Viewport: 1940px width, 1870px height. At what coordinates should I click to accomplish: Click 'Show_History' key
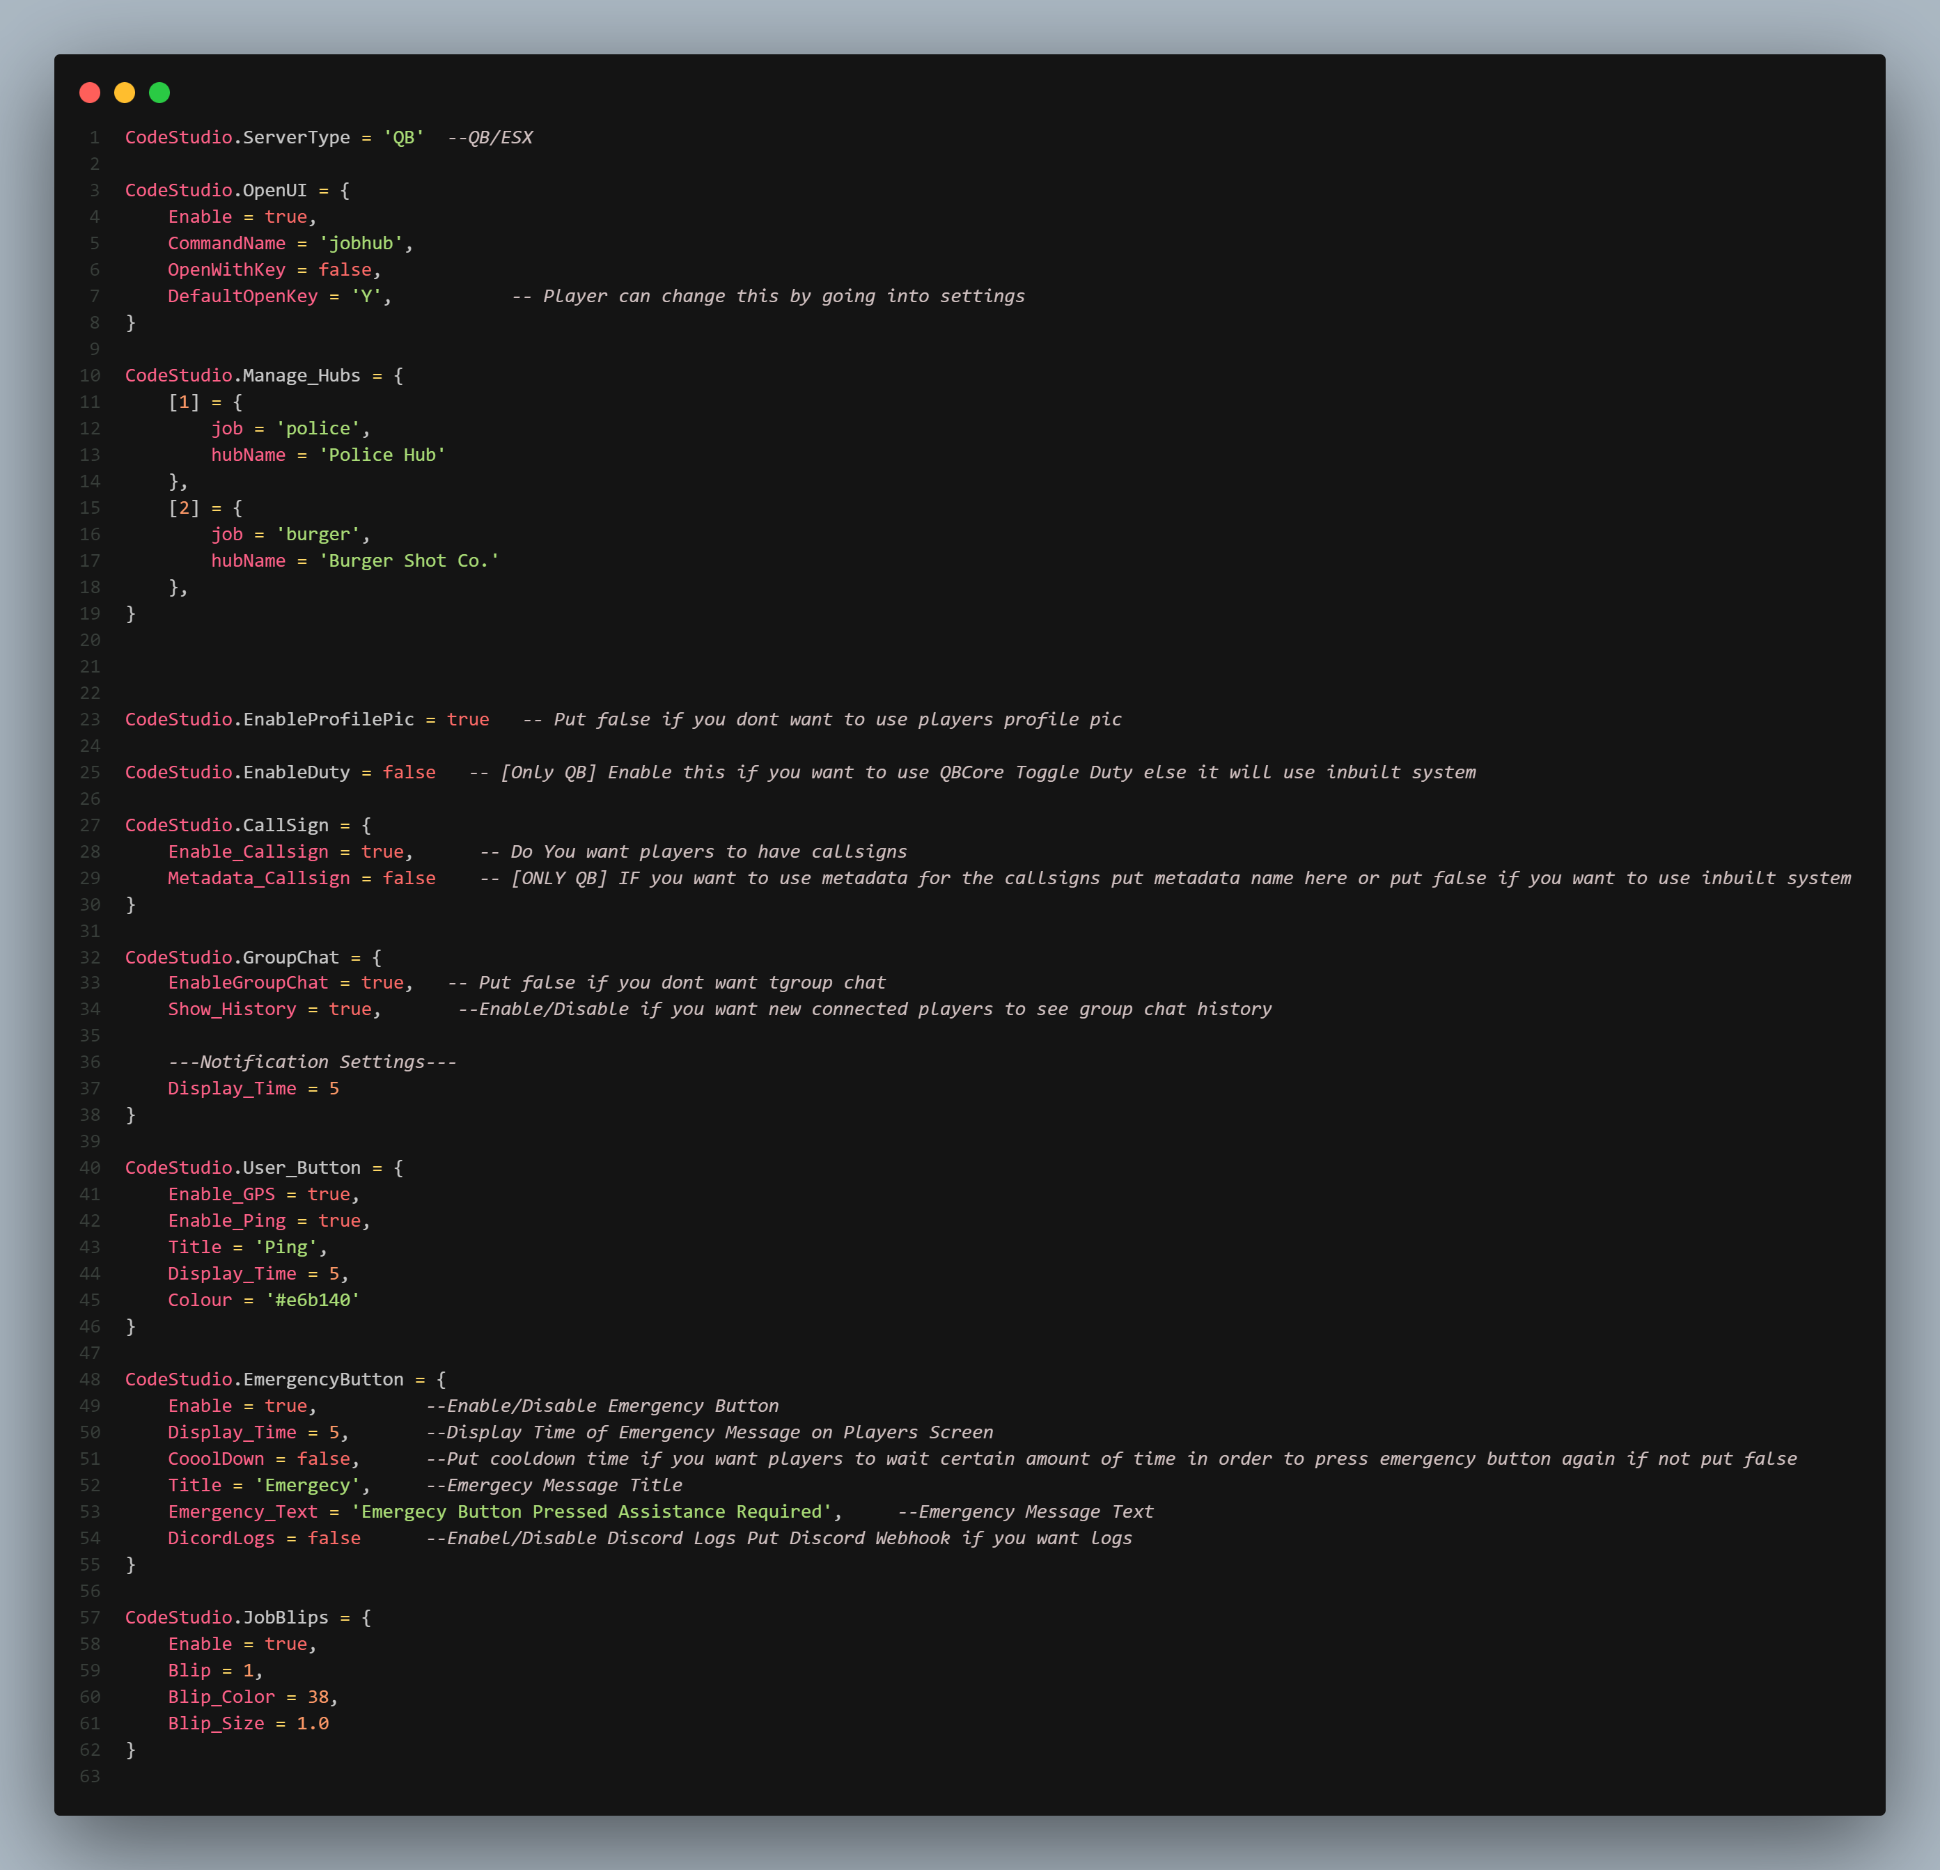pos(232,1009)
